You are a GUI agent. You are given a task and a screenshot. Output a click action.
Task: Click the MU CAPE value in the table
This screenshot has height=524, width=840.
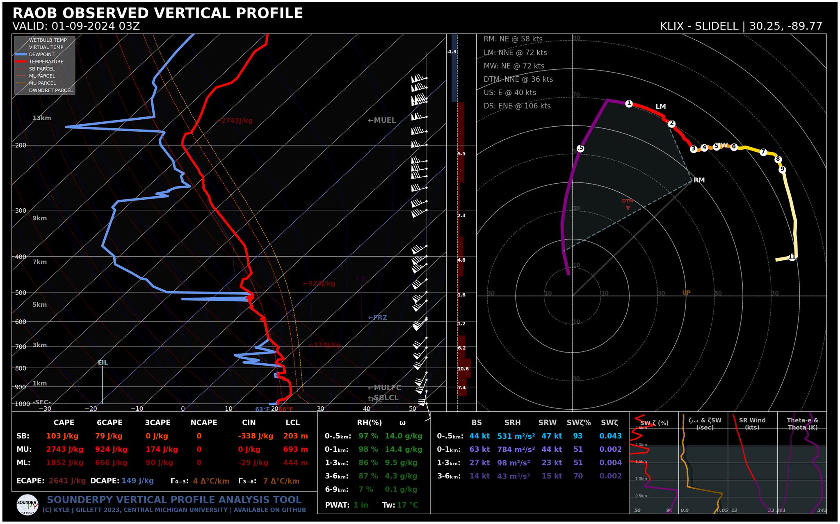pyautogui.click(x=64, y=449)
